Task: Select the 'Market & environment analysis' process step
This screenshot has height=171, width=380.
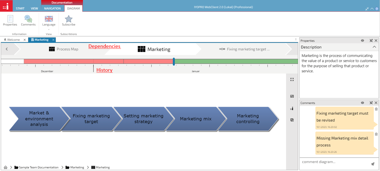Action: point(39,119)
